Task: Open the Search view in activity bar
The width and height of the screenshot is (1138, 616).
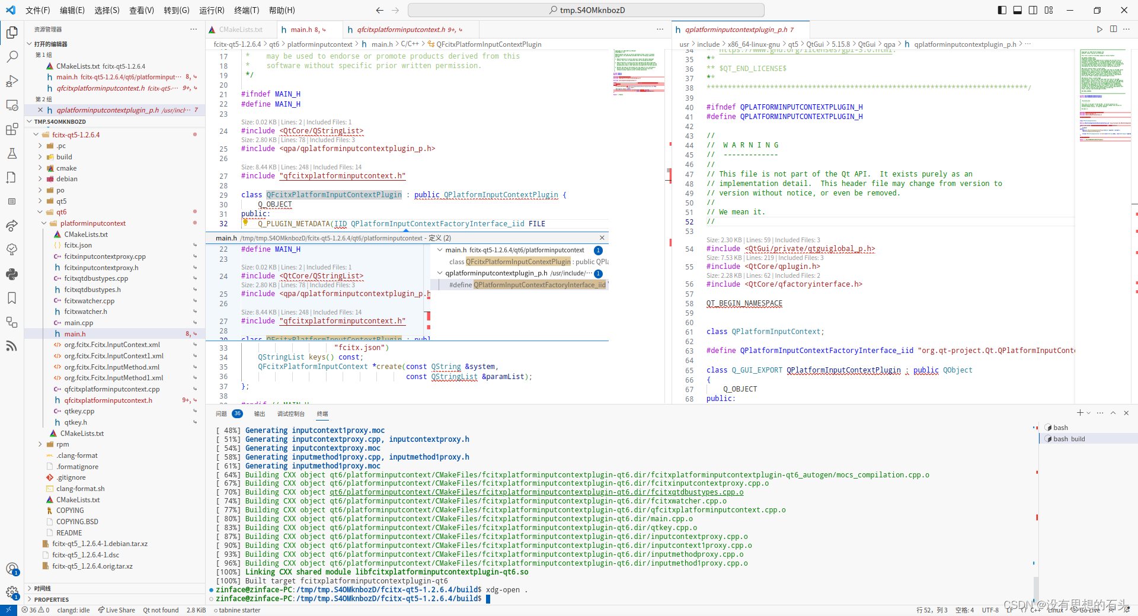Action: 12,57
